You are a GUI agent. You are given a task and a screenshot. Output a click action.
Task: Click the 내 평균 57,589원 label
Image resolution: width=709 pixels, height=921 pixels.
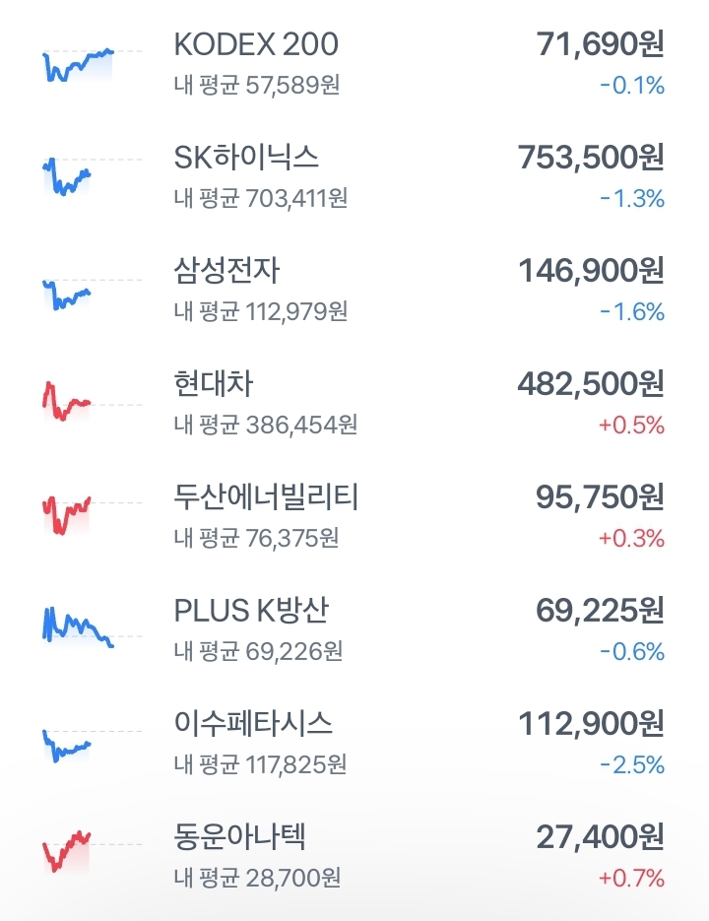[x=257, y=85]
